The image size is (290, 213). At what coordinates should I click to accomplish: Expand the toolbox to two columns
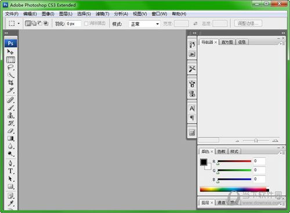(6, 33)
